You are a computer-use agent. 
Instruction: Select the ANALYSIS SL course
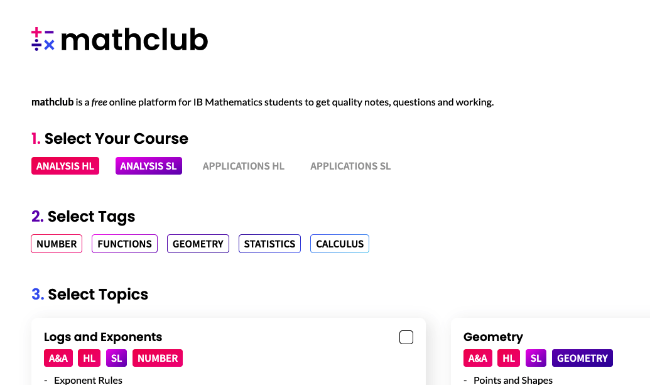pyautogui.click(x=148, y=166)
